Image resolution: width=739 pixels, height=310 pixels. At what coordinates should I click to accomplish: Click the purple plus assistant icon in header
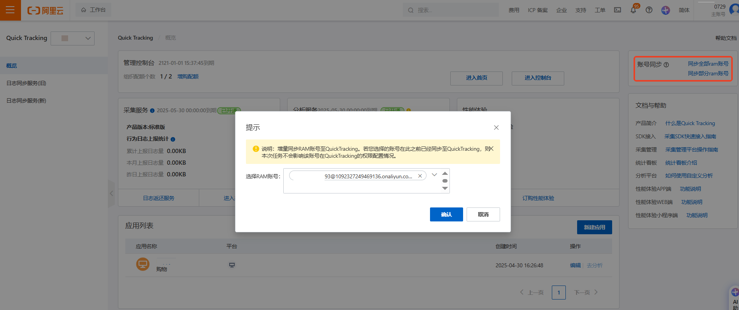click(x=665, y=10)
